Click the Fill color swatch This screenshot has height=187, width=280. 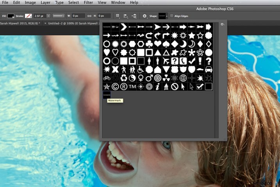click(11, 16)
